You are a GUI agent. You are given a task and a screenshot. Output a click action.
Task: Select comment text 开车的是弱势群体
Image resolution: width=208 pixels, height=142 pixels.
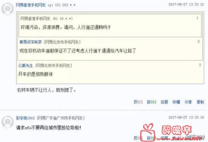click(x=35, y=74)
